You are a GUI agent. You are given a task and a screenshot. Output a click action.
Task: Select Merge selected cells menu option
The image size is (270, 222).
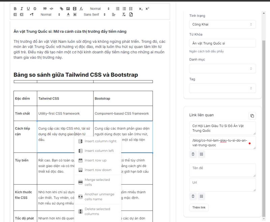98,182
